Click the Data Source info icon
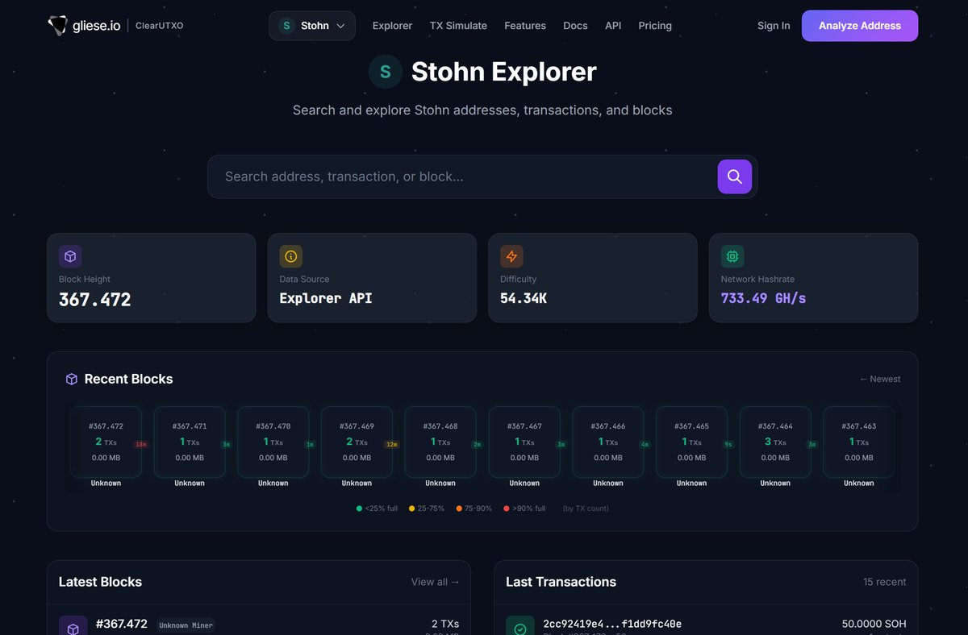The image size is (968, 635). (x=291, y=256)
